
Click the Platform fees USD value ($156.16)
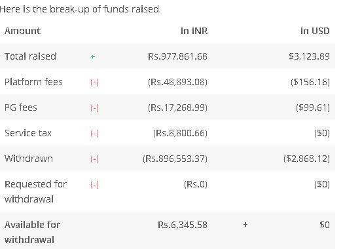(x=310, y=82)
